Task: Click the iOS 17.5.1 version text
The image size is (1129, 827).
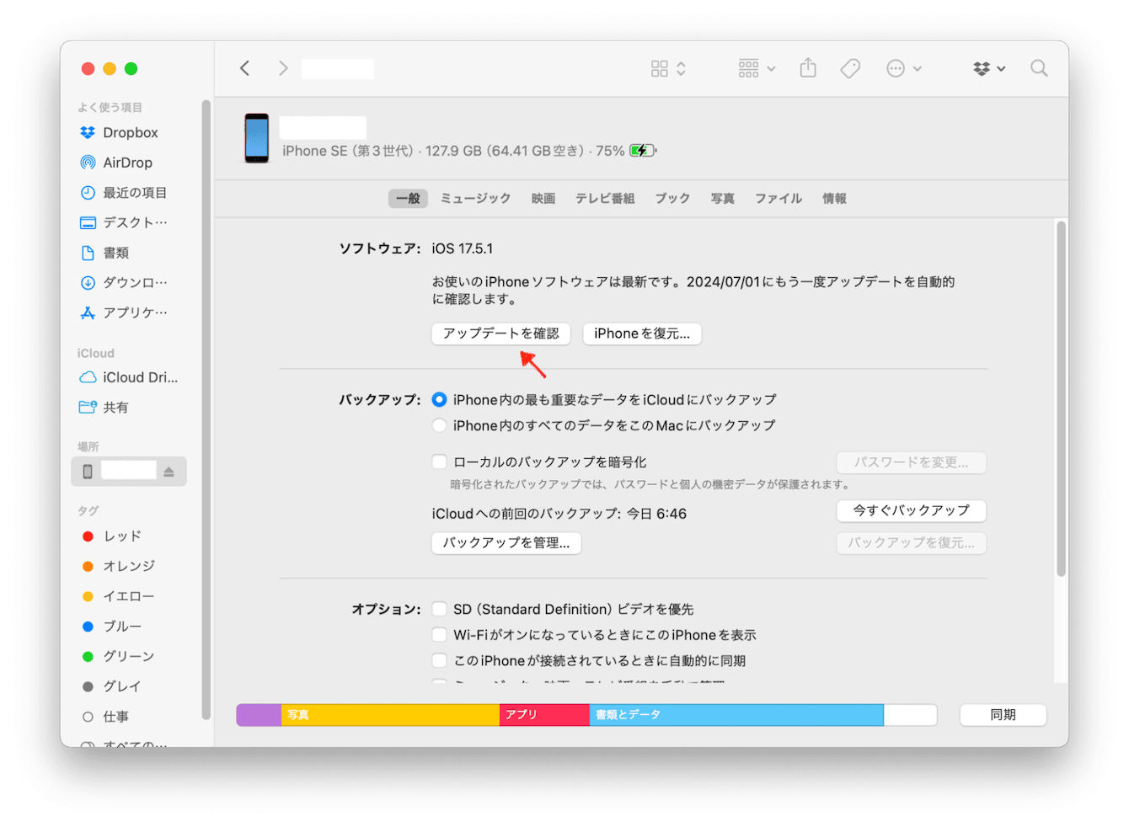Action: (x=463, y=248)
